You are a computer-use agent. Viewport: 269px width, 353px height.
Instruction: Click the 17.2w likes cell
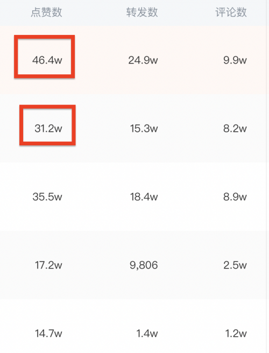[x=48, y=265]
